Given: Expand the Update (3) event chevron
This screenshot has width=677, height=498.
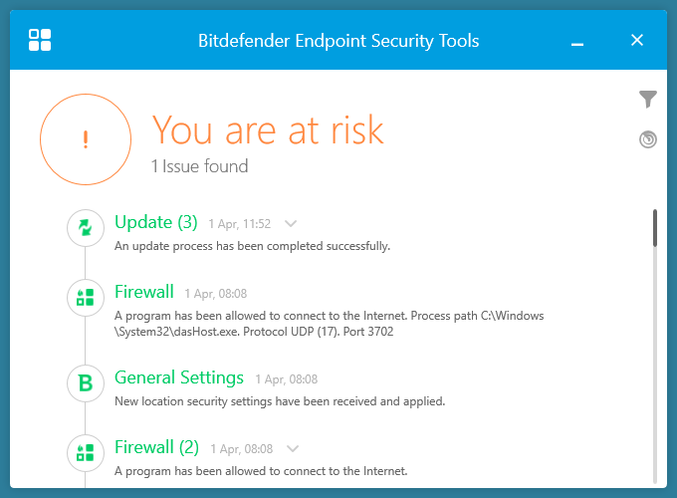Looking at the screenshot, I should coord(291,223).
